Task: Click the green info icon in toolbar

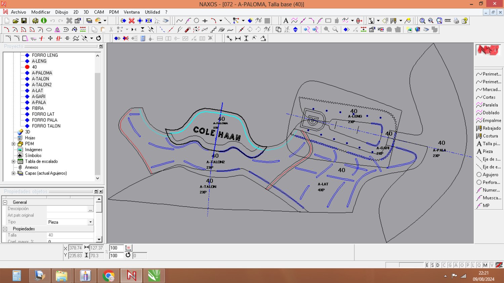Action: [x=44, y=21]
